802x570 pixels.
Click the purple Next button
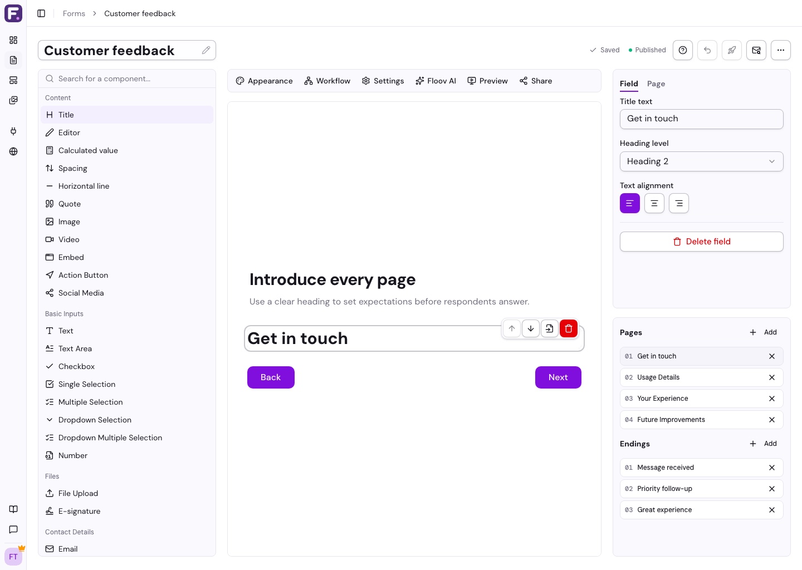click(558, 377)
